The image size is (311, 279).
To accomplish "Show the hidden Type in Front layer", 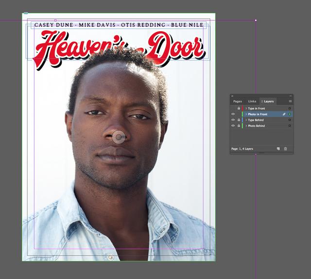I will (x=233, y=108).
